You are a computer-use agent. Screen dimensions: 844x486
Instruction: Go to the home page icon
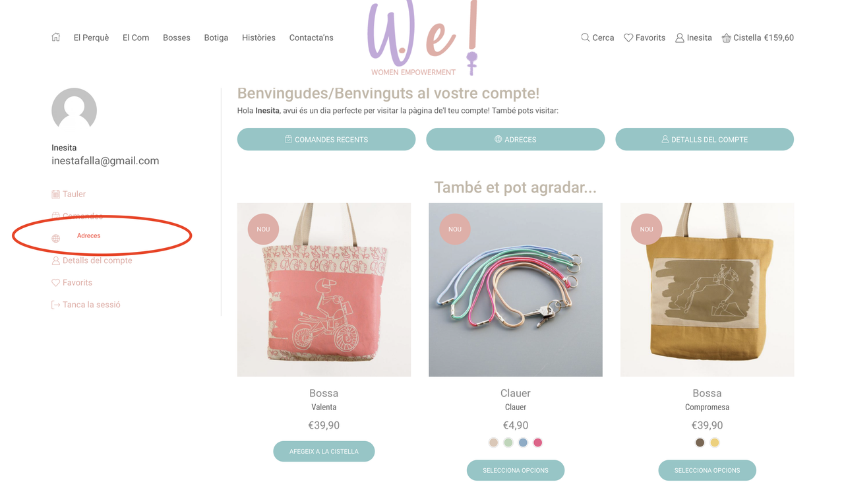(x=56, y=38)
